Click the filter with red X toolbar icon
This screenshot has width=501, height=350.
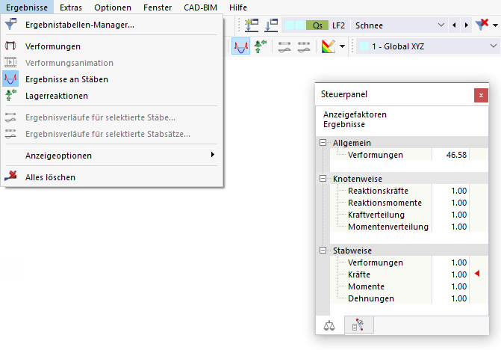(x=482, y=25)
